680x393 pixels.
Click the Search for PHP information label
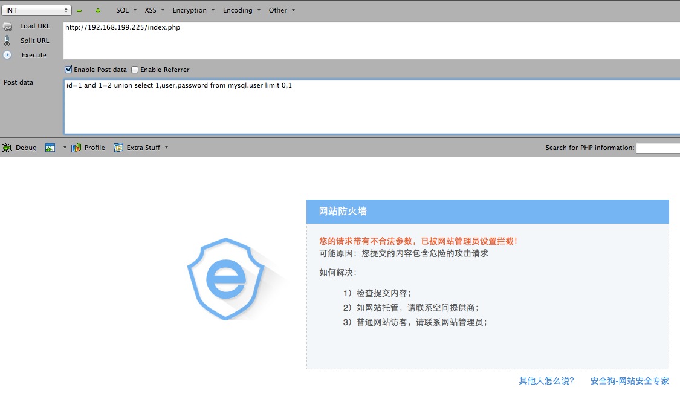[x=589, y=148]
